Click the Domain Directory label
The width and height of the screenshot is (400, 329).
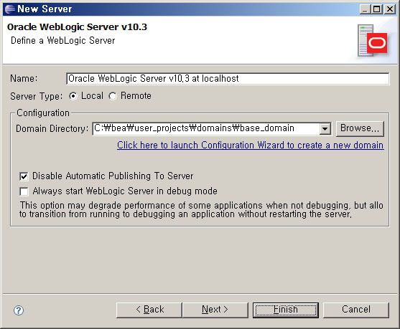(52, 128)
